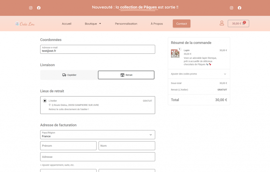Click '+ Ajouter appartement, suite, etc.' link
Viewport: 270px width, 172px height.
(x=57, y=165)
